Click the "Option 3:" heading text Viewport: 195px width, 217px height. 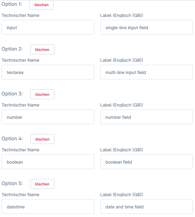pyautogui.click(x=12, y=94)
